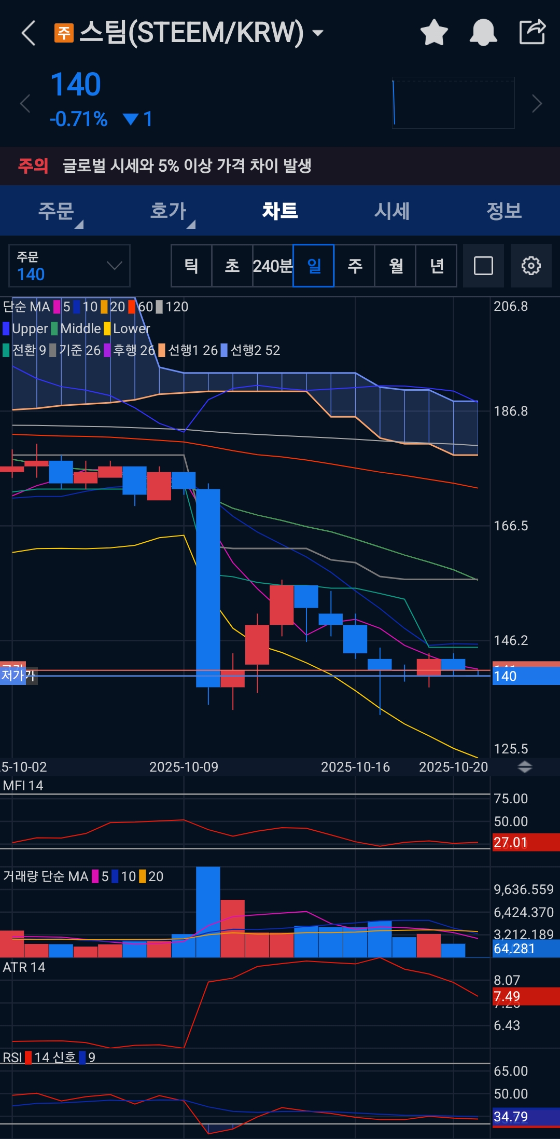
Task: Tap the large blue candle of 2025-10-10
Action: [208, 588]
